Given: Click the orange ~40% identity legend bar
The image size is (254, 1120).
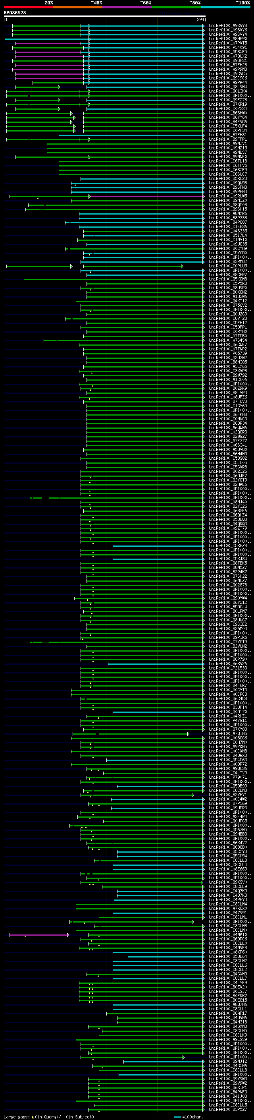Looking at the screenshot, I should [x=78, y=7].
